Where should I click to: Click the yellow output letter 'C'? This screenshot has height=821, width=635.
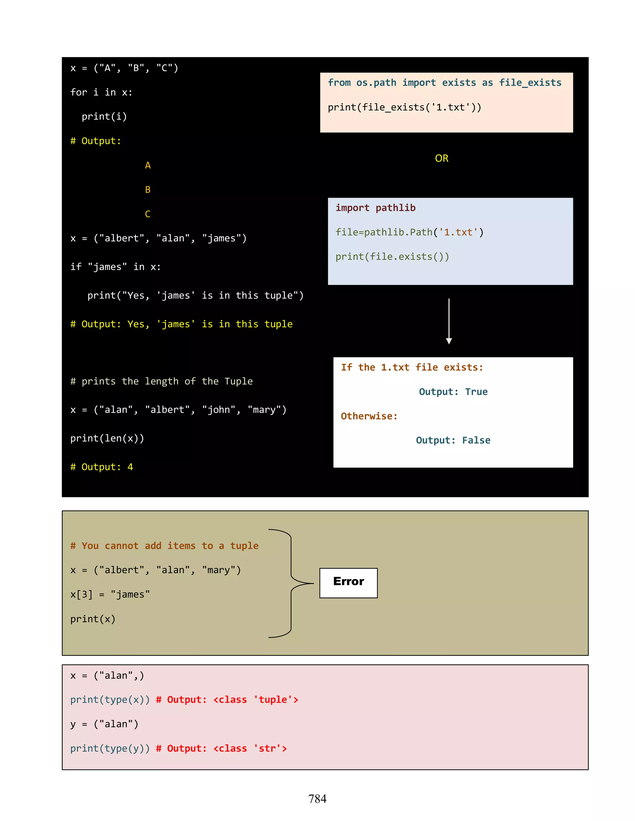pos(148,214)
